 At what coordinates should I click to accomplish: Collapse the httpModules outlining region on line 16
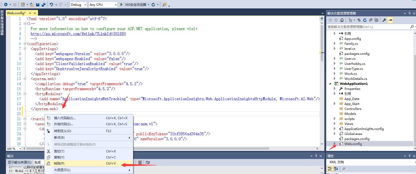tap(25, 94)
